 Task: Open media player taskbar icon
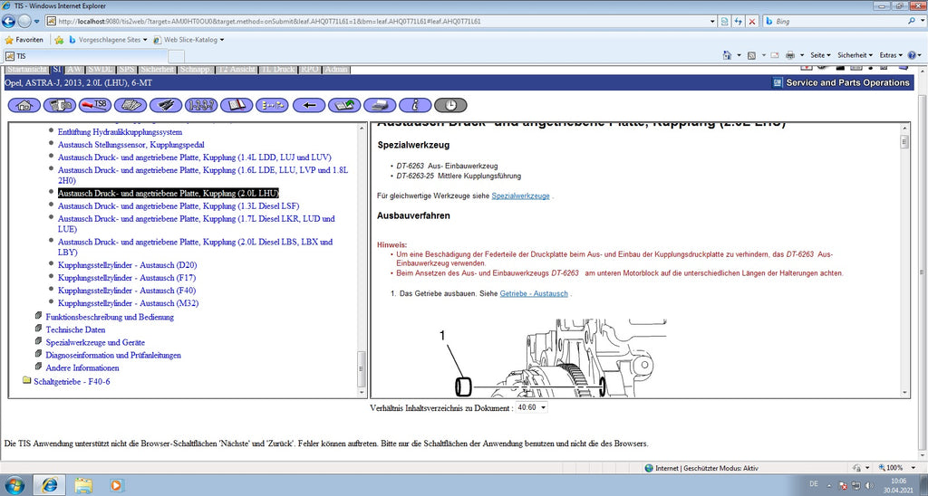117,485
